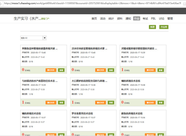Viewport: 186px width, 136px height.
Task: Open the 通知 notifications tab
Action: click(128, 19)
